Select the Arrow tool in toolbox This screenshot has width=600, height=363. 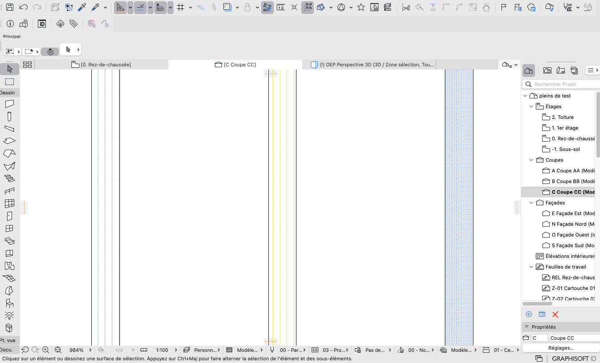click(x=9, y=69)
